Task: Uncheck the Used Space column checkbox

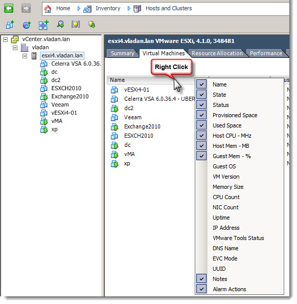Action: [x=201, y=125]
